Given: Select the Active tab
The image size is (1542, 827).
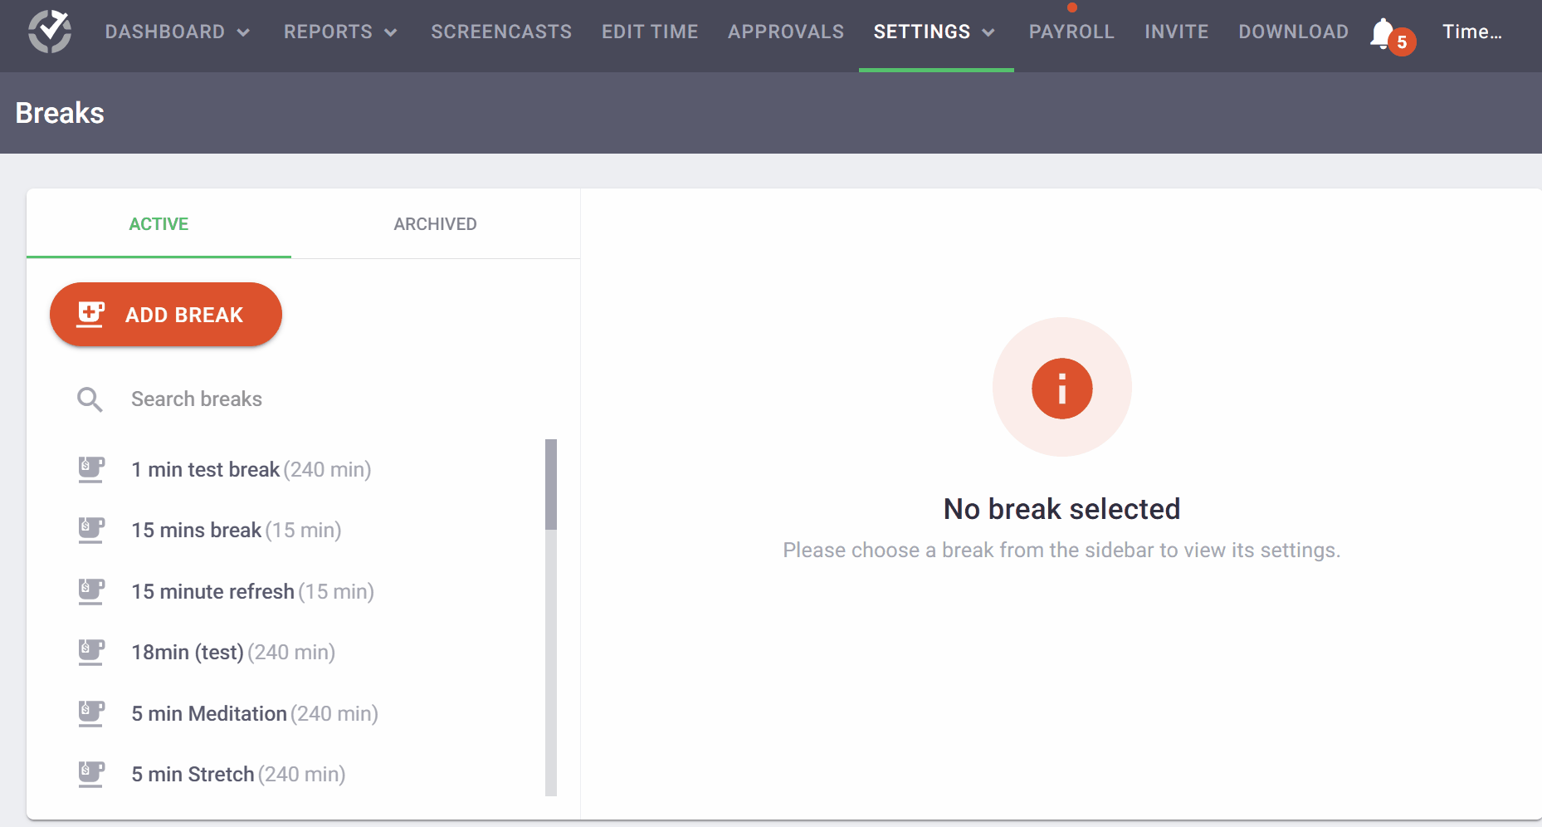Looking at the screenshot, I should coord(158,223).
